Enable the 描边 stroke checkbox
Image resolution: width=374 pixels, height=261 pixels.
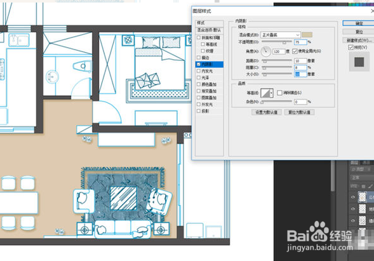pos(199,58)
